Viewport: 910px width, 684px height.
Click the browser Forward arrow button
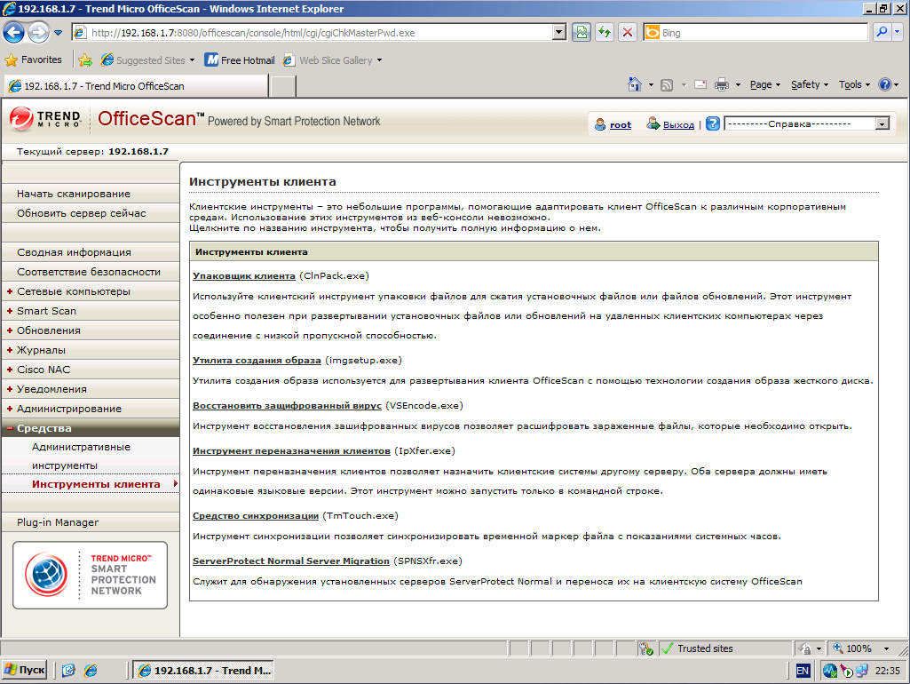coord(38,33)
